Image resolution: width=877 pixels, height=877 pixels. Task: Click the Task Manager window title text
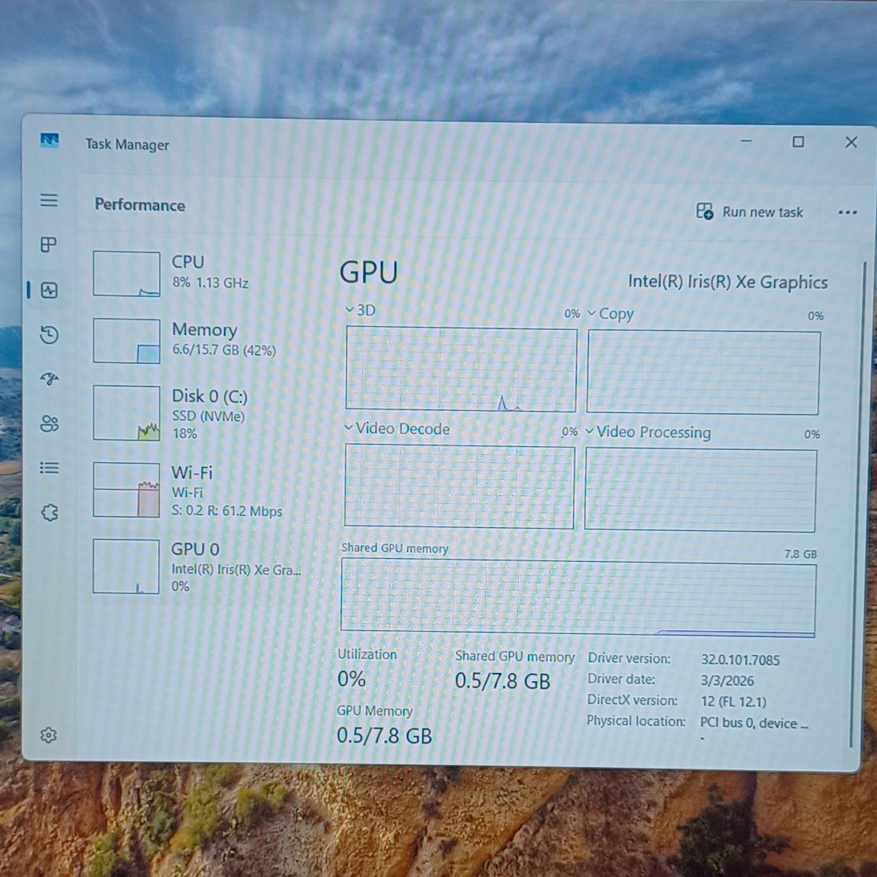(127, 144)
